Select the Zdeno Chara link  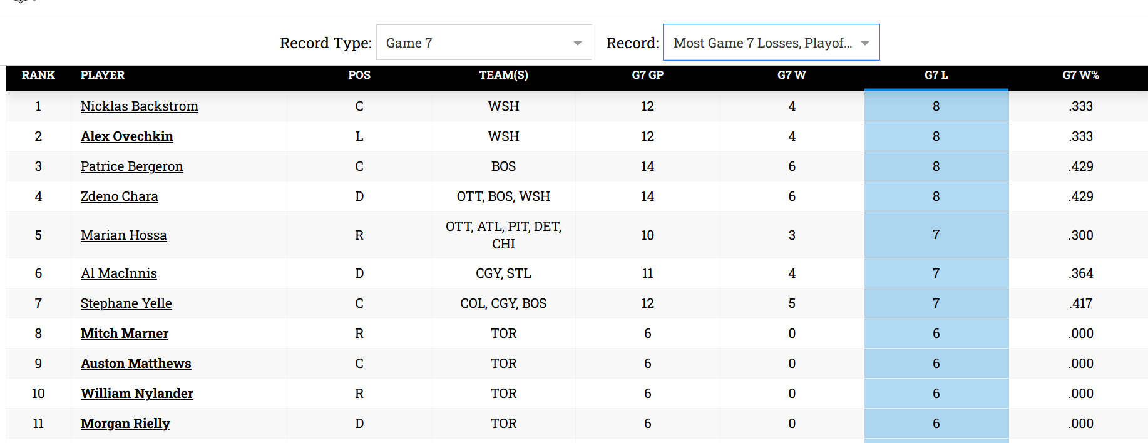119,196
